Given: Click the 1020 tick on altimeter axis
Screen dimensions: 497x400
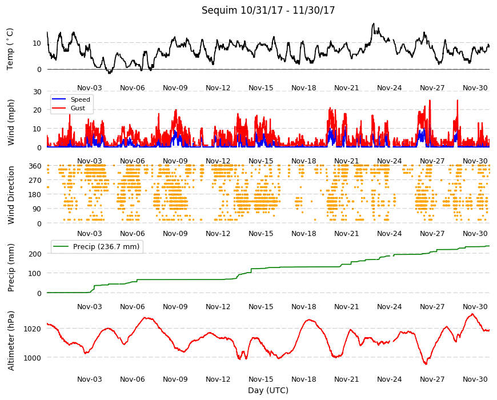Looking at the screenshot, I should (33, 329).
